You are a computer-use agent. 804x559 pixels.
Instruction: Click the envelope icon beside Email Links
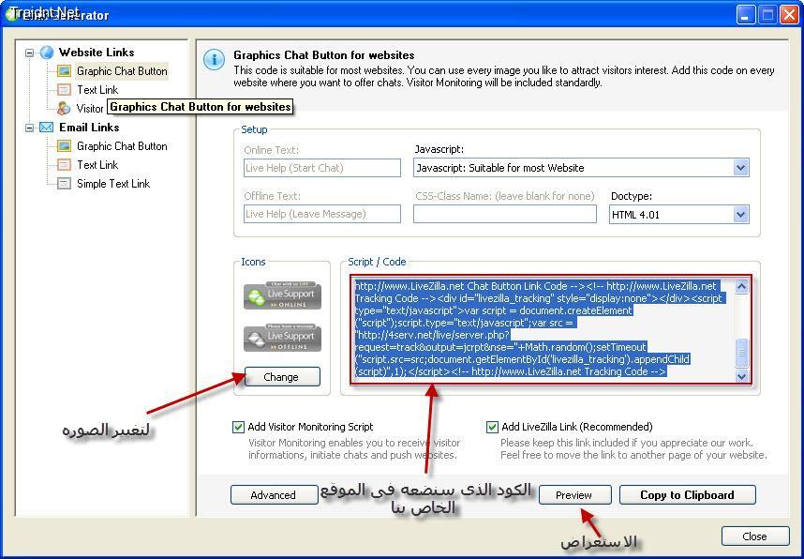[47, 128]
